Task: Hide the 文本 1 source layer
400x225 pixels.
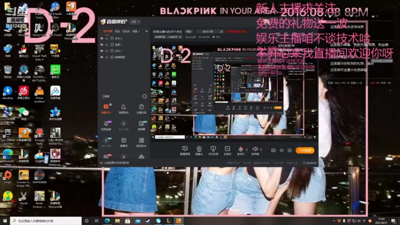Action: tap(102, 51)
